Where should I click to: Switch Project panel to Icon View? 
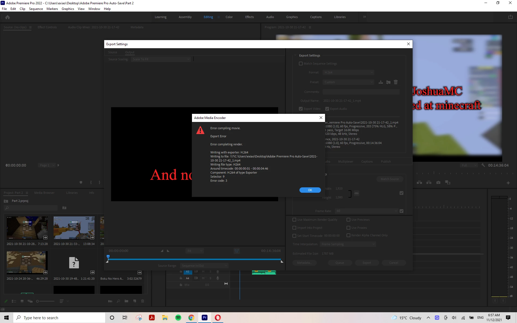click(x=22, y=301)
